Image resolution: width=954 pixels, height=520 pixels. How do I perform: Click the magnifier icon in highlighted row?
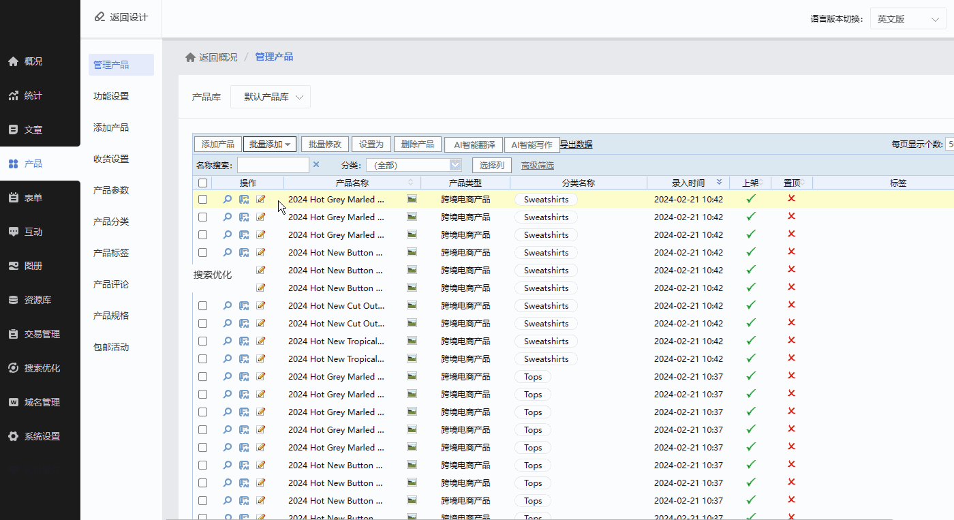(228, 200)
